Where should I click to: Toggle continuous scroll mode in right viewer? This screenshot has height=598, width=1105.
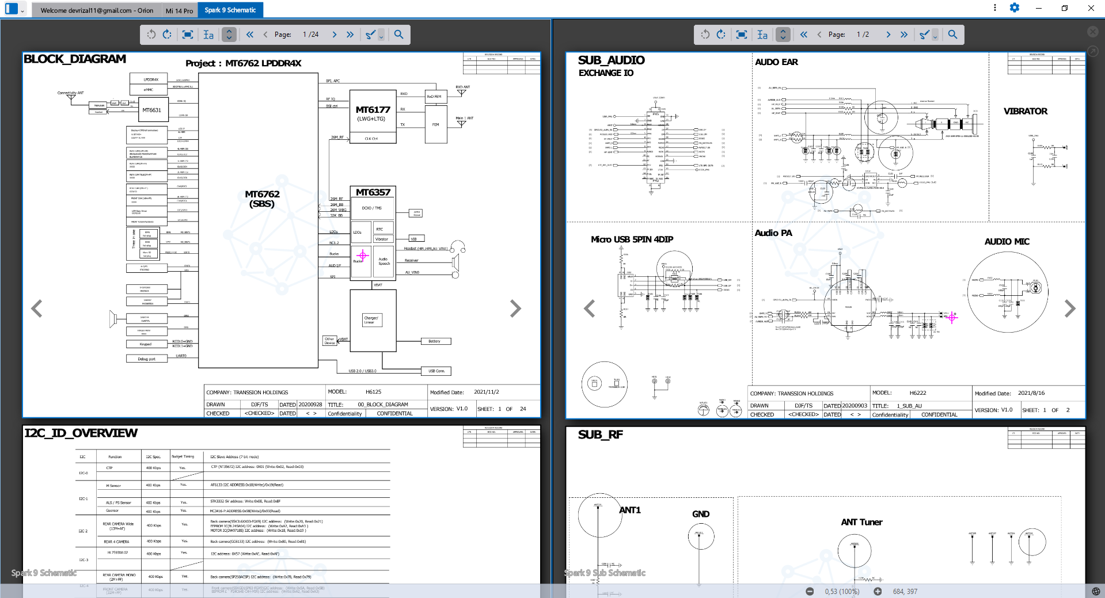(x=783, y=35)
